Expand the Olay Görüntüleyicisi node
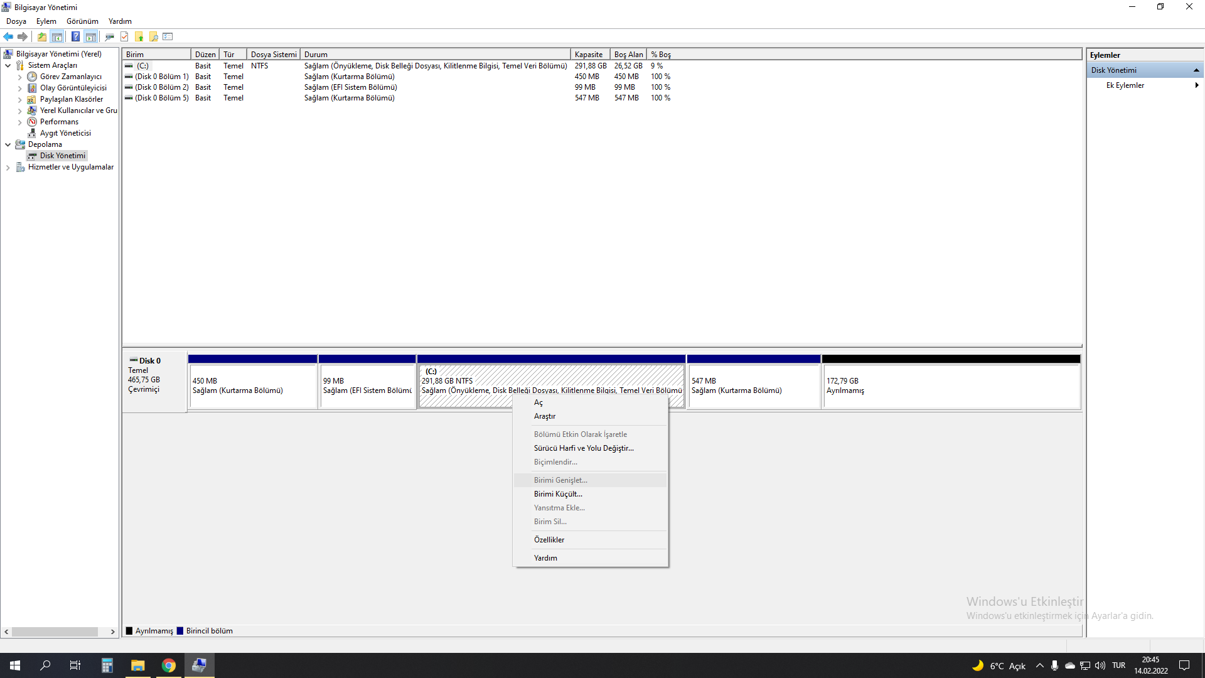 click(19, 89)
